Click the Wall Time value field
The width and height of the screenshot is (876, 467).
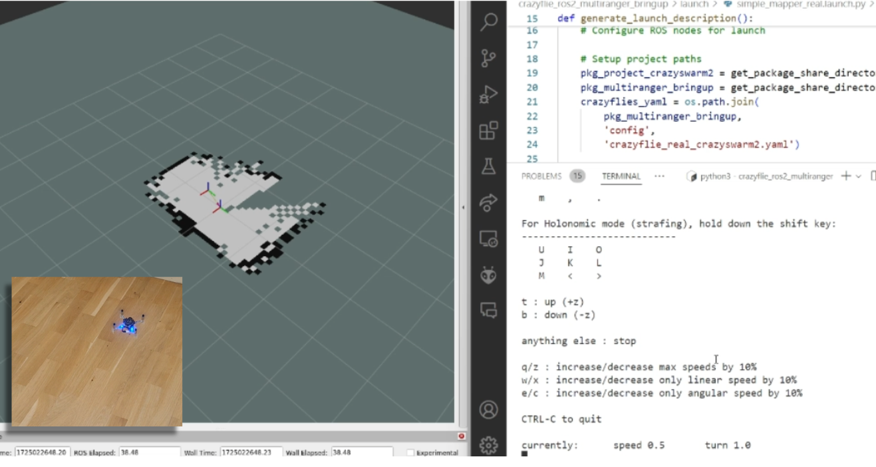[251, 453]
